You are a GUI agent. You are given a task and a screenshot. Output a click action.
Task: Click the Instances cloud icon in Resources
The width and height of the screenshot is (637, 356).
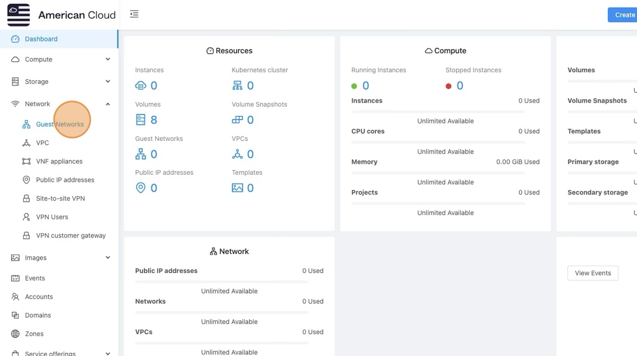141,86
